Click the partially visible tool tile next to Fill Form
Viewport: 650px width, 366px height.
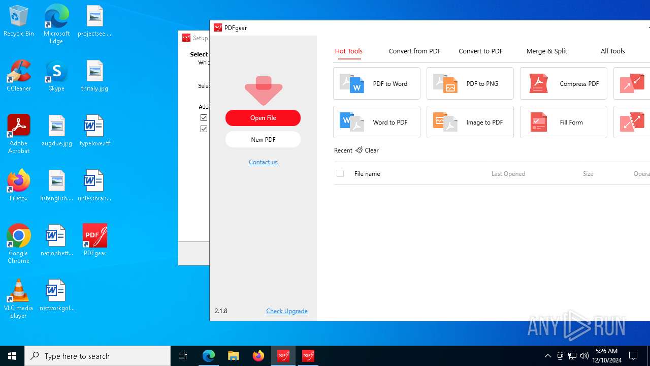coord(632,122)
